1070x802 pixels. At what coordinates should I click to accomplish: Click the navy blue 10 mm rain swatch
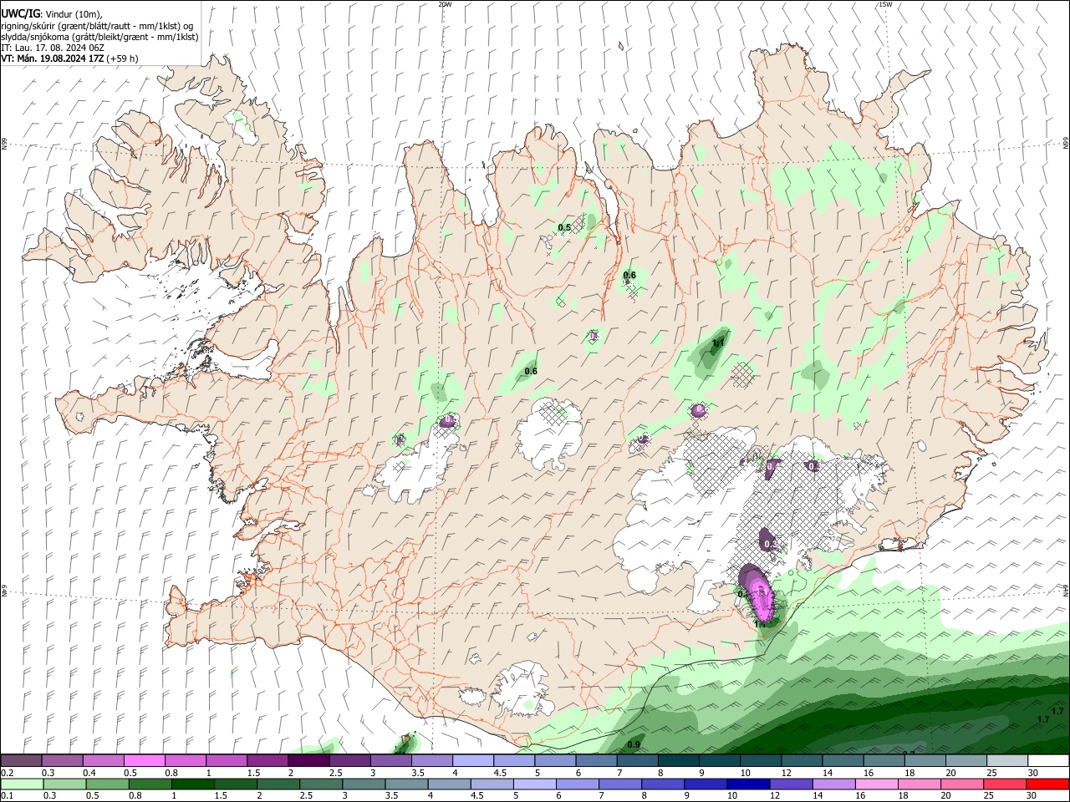pyautogui.click(x=748, y=784)
